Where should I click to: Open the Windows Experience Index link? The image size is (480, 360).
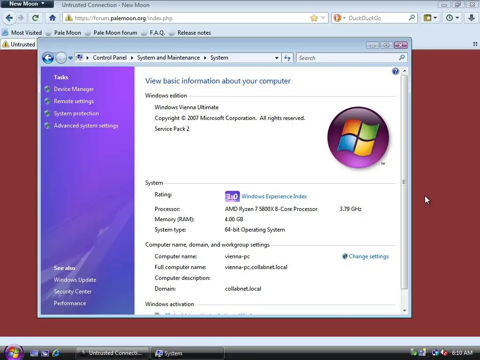(274, 196)
